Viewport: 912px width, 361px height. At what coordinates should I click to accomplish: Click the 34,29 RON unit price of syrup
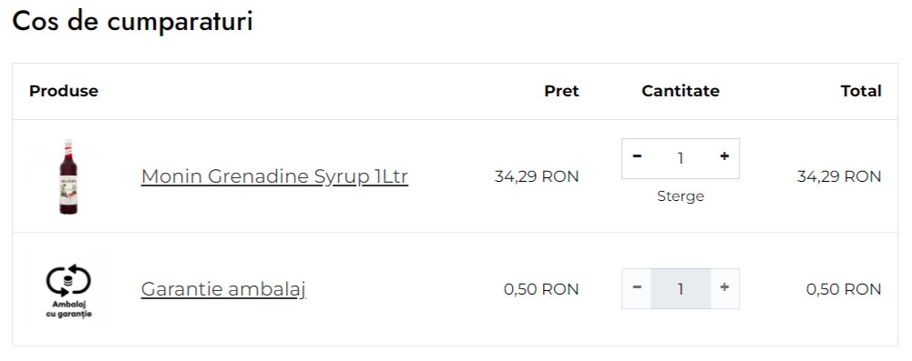(537, 176)
